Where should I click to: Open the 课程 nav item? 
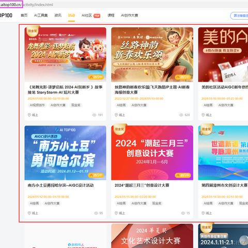pyautogui.click(x=111, y=16)
